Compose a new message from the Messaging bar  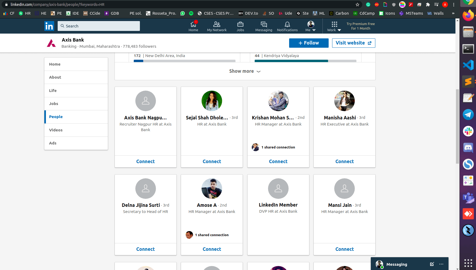point(432,264)
